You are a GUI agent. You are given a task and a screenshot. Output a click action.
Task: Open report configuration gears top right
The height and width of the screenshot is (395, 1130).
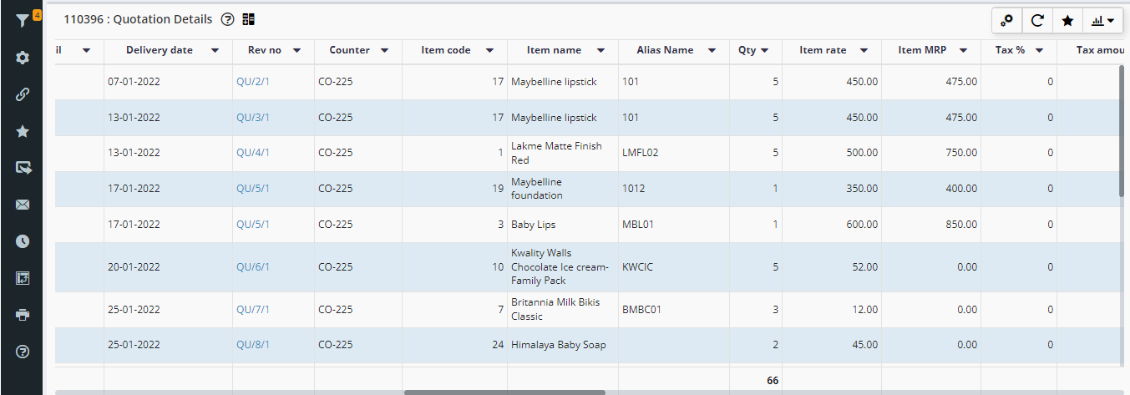1007,21
